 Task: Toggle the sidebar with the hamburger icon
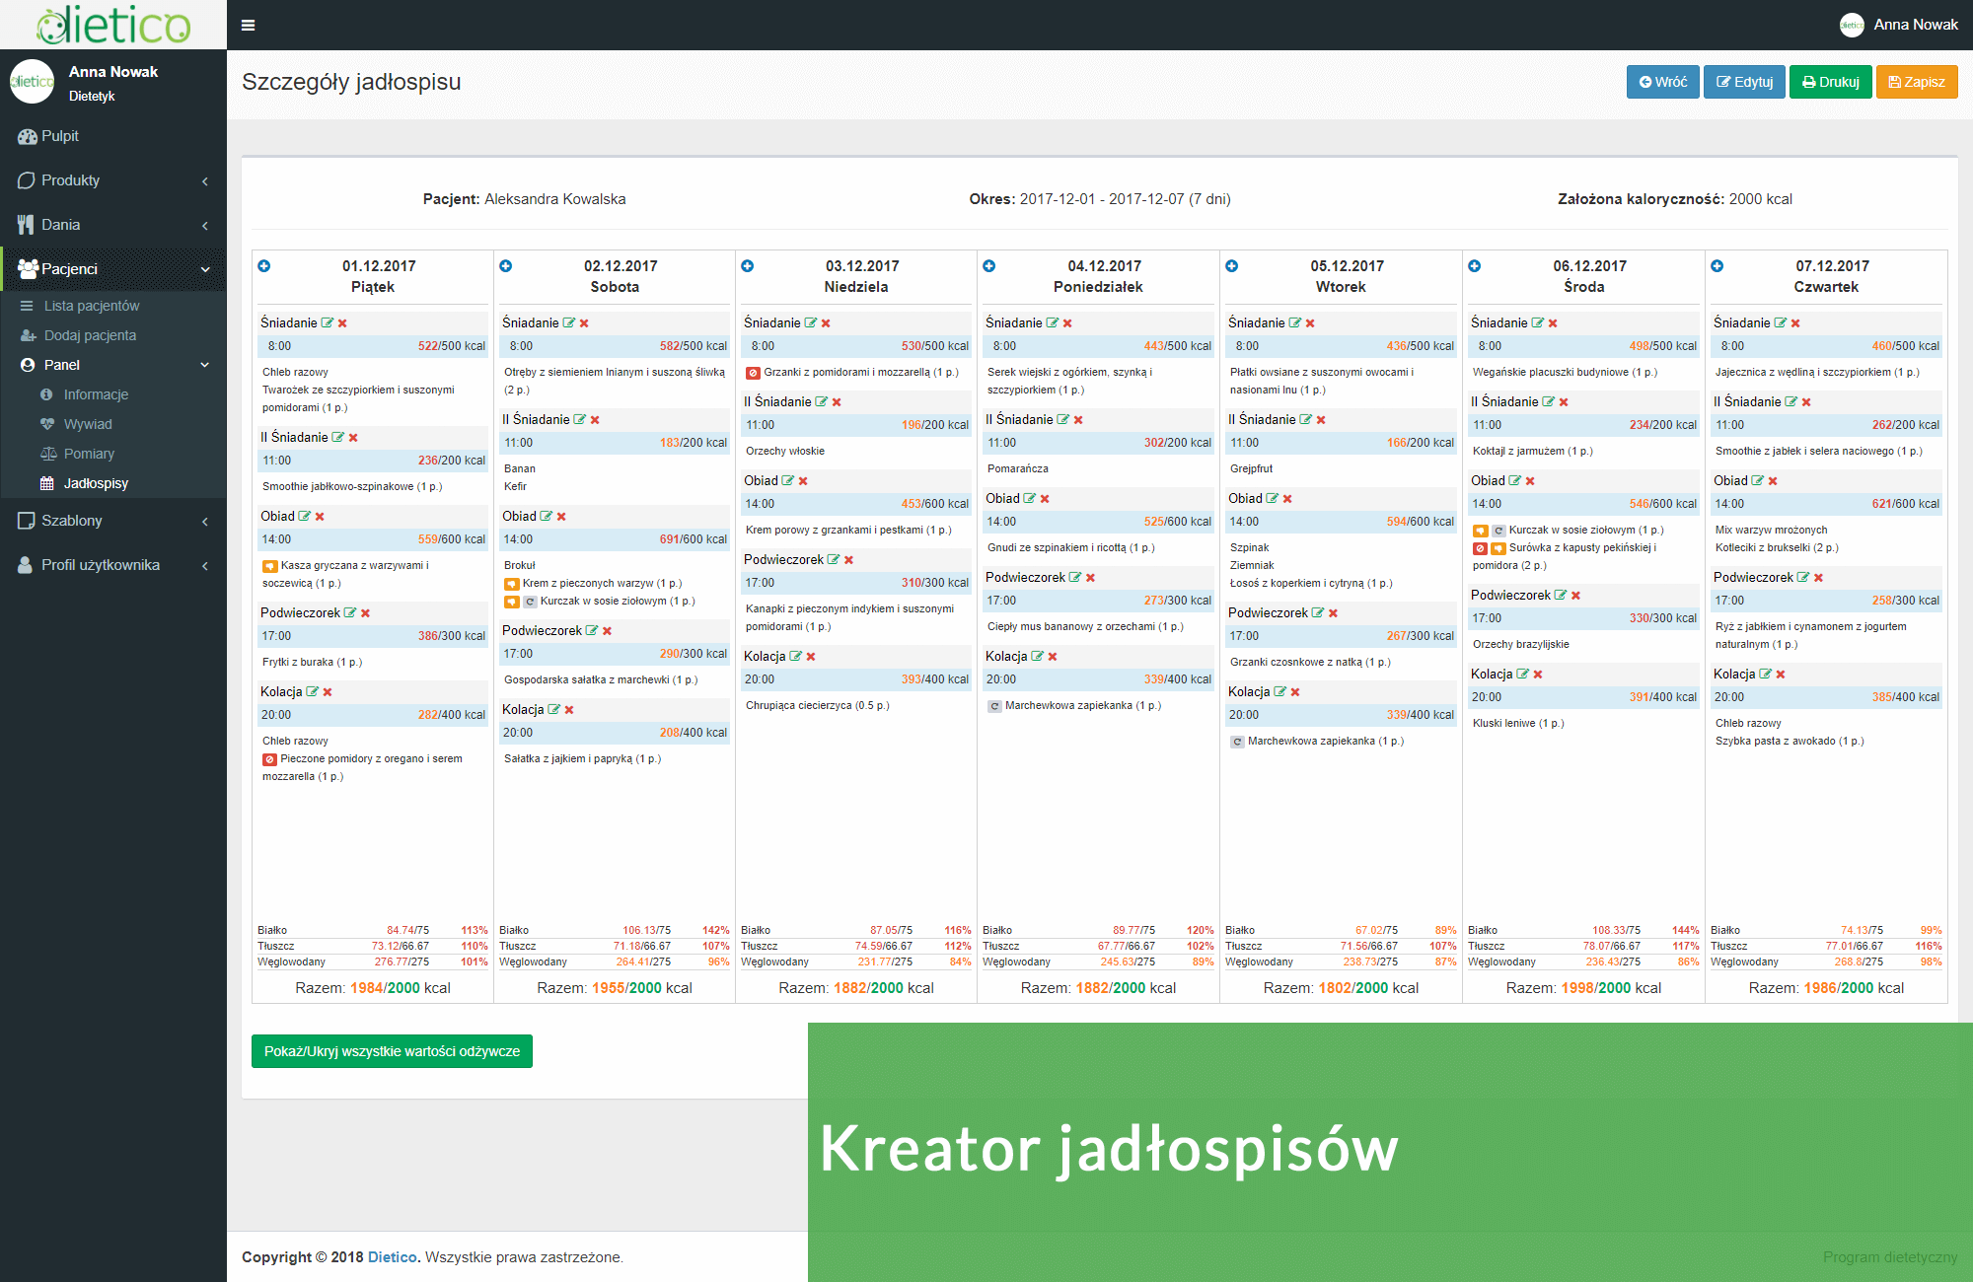coord(248,25)
